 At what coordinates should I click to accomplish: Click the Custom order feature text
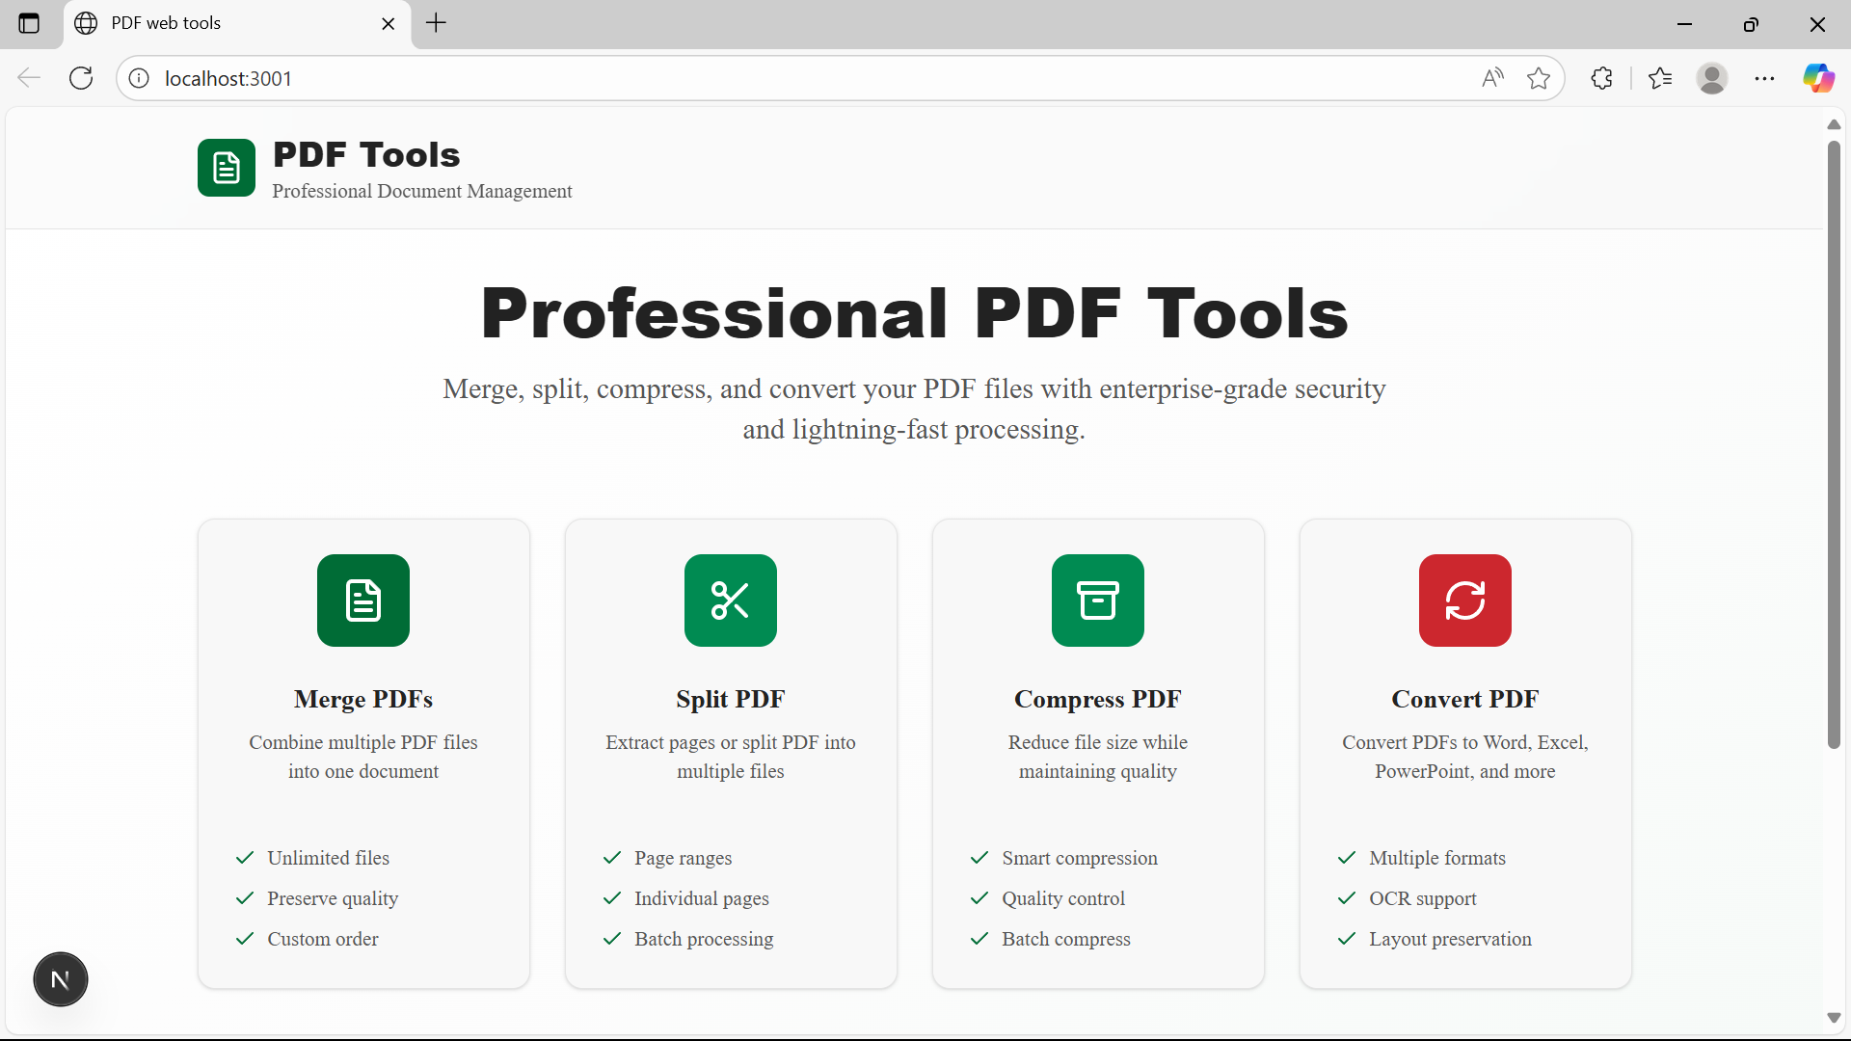(323, 939)
